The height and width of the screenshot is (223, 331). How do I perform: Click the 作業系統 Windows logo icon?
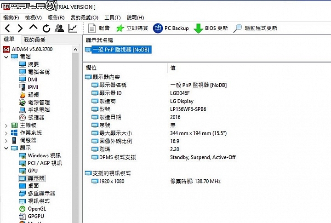coord(14,133)
